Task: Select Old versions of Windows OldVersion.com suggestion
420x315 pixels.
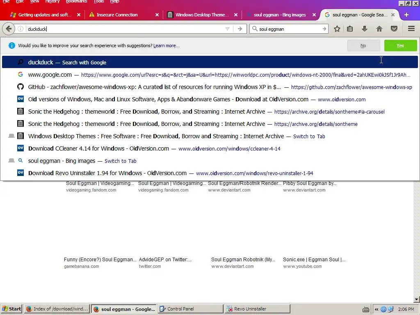Action: point(210,99)
